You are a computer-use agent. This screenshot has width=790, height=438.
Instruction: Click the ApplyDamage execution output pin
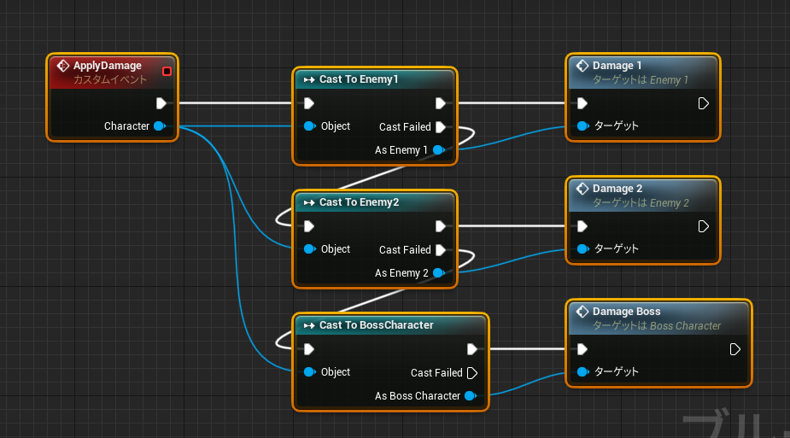coord(161,103)
